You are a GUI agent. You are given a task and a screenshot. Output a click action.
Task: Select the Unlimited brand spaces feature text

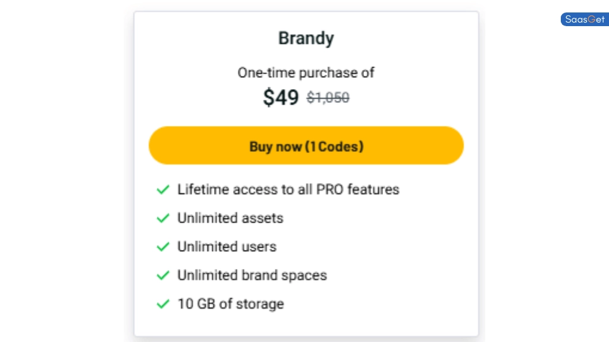[252, 275]
